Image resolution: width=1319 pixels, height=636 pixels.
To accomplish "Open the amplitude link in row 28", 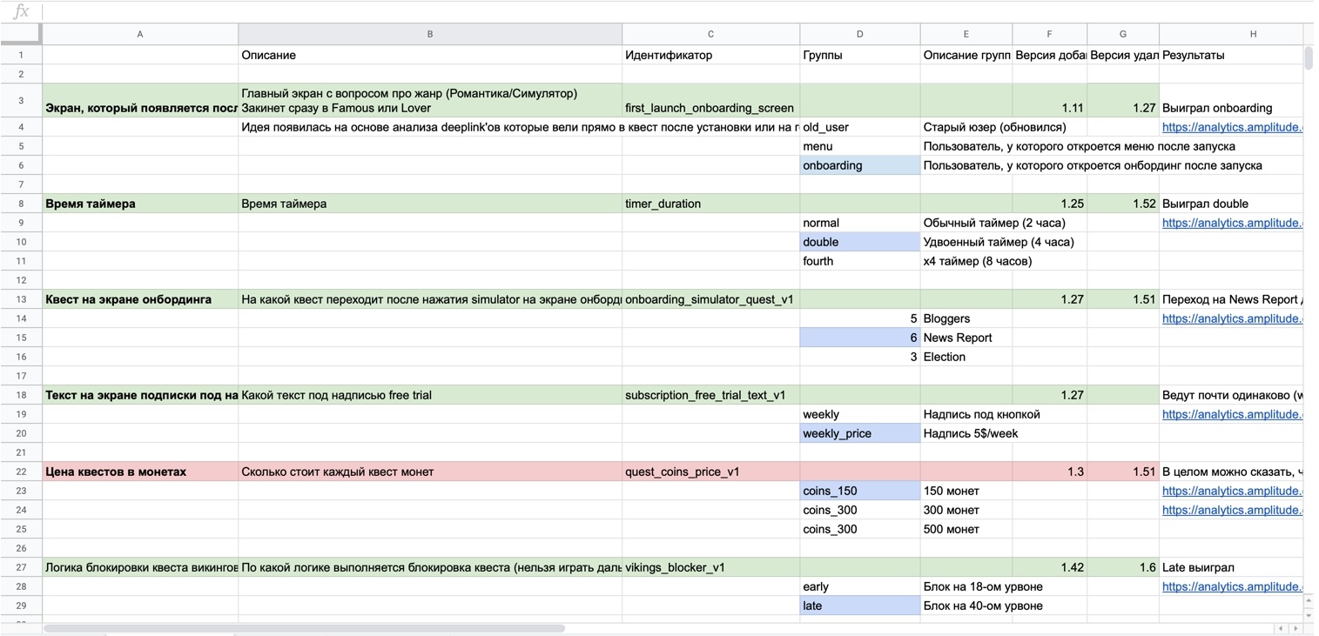I will tap(1232, 586).
